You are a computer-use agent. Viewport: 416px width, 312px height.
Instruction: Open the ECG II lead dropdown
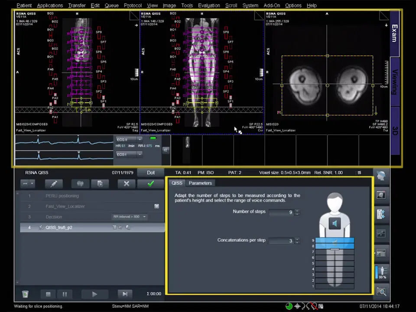[140, 139]
